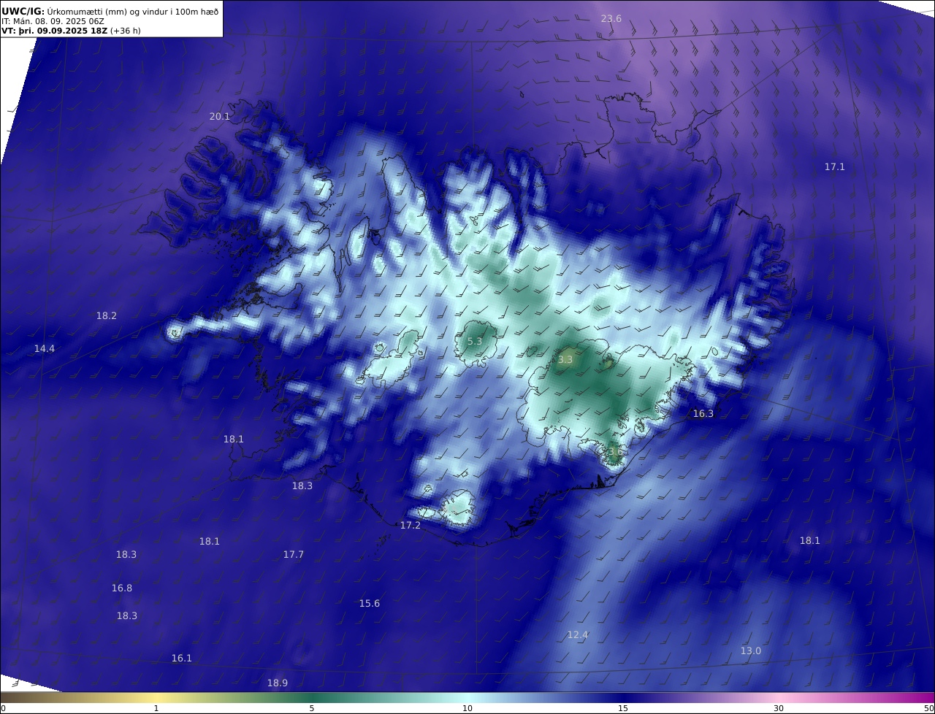Click the 17.1 value label
This screenshot has width=935, height=714.
(x=835, y=166)
